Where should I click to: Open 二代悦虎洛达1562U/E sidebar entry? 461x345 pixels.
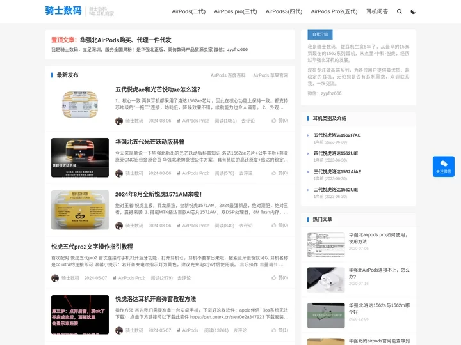[336, 190]
